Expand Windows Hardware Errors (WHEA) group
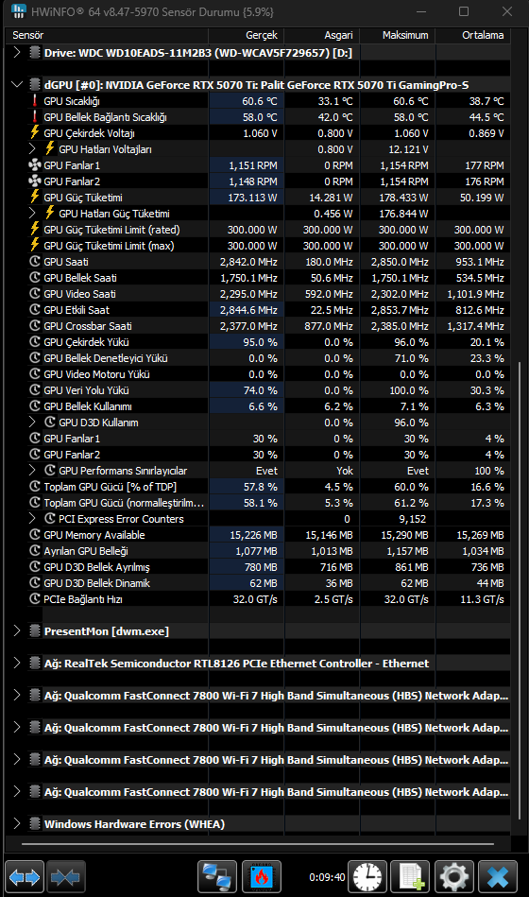529x897 pixels. pos(17,824)
